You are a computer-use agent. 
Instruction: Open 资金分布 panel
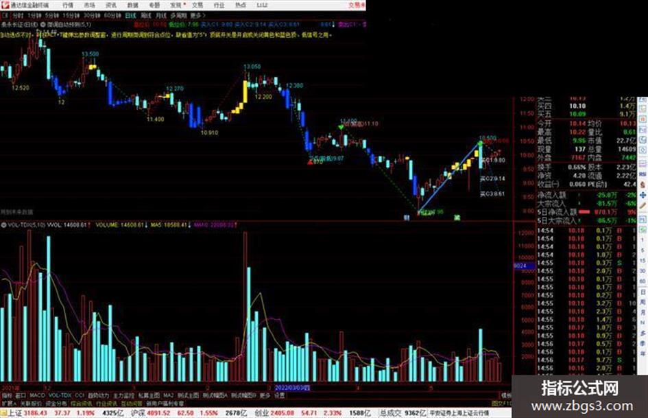(x=56, y=403)
